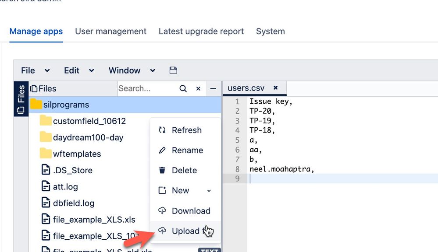Image resolution: width=438 pixels, height=252 pixels.
Task: Toggle the vertical Files sidebar tab
Action: tap(21, 99)
